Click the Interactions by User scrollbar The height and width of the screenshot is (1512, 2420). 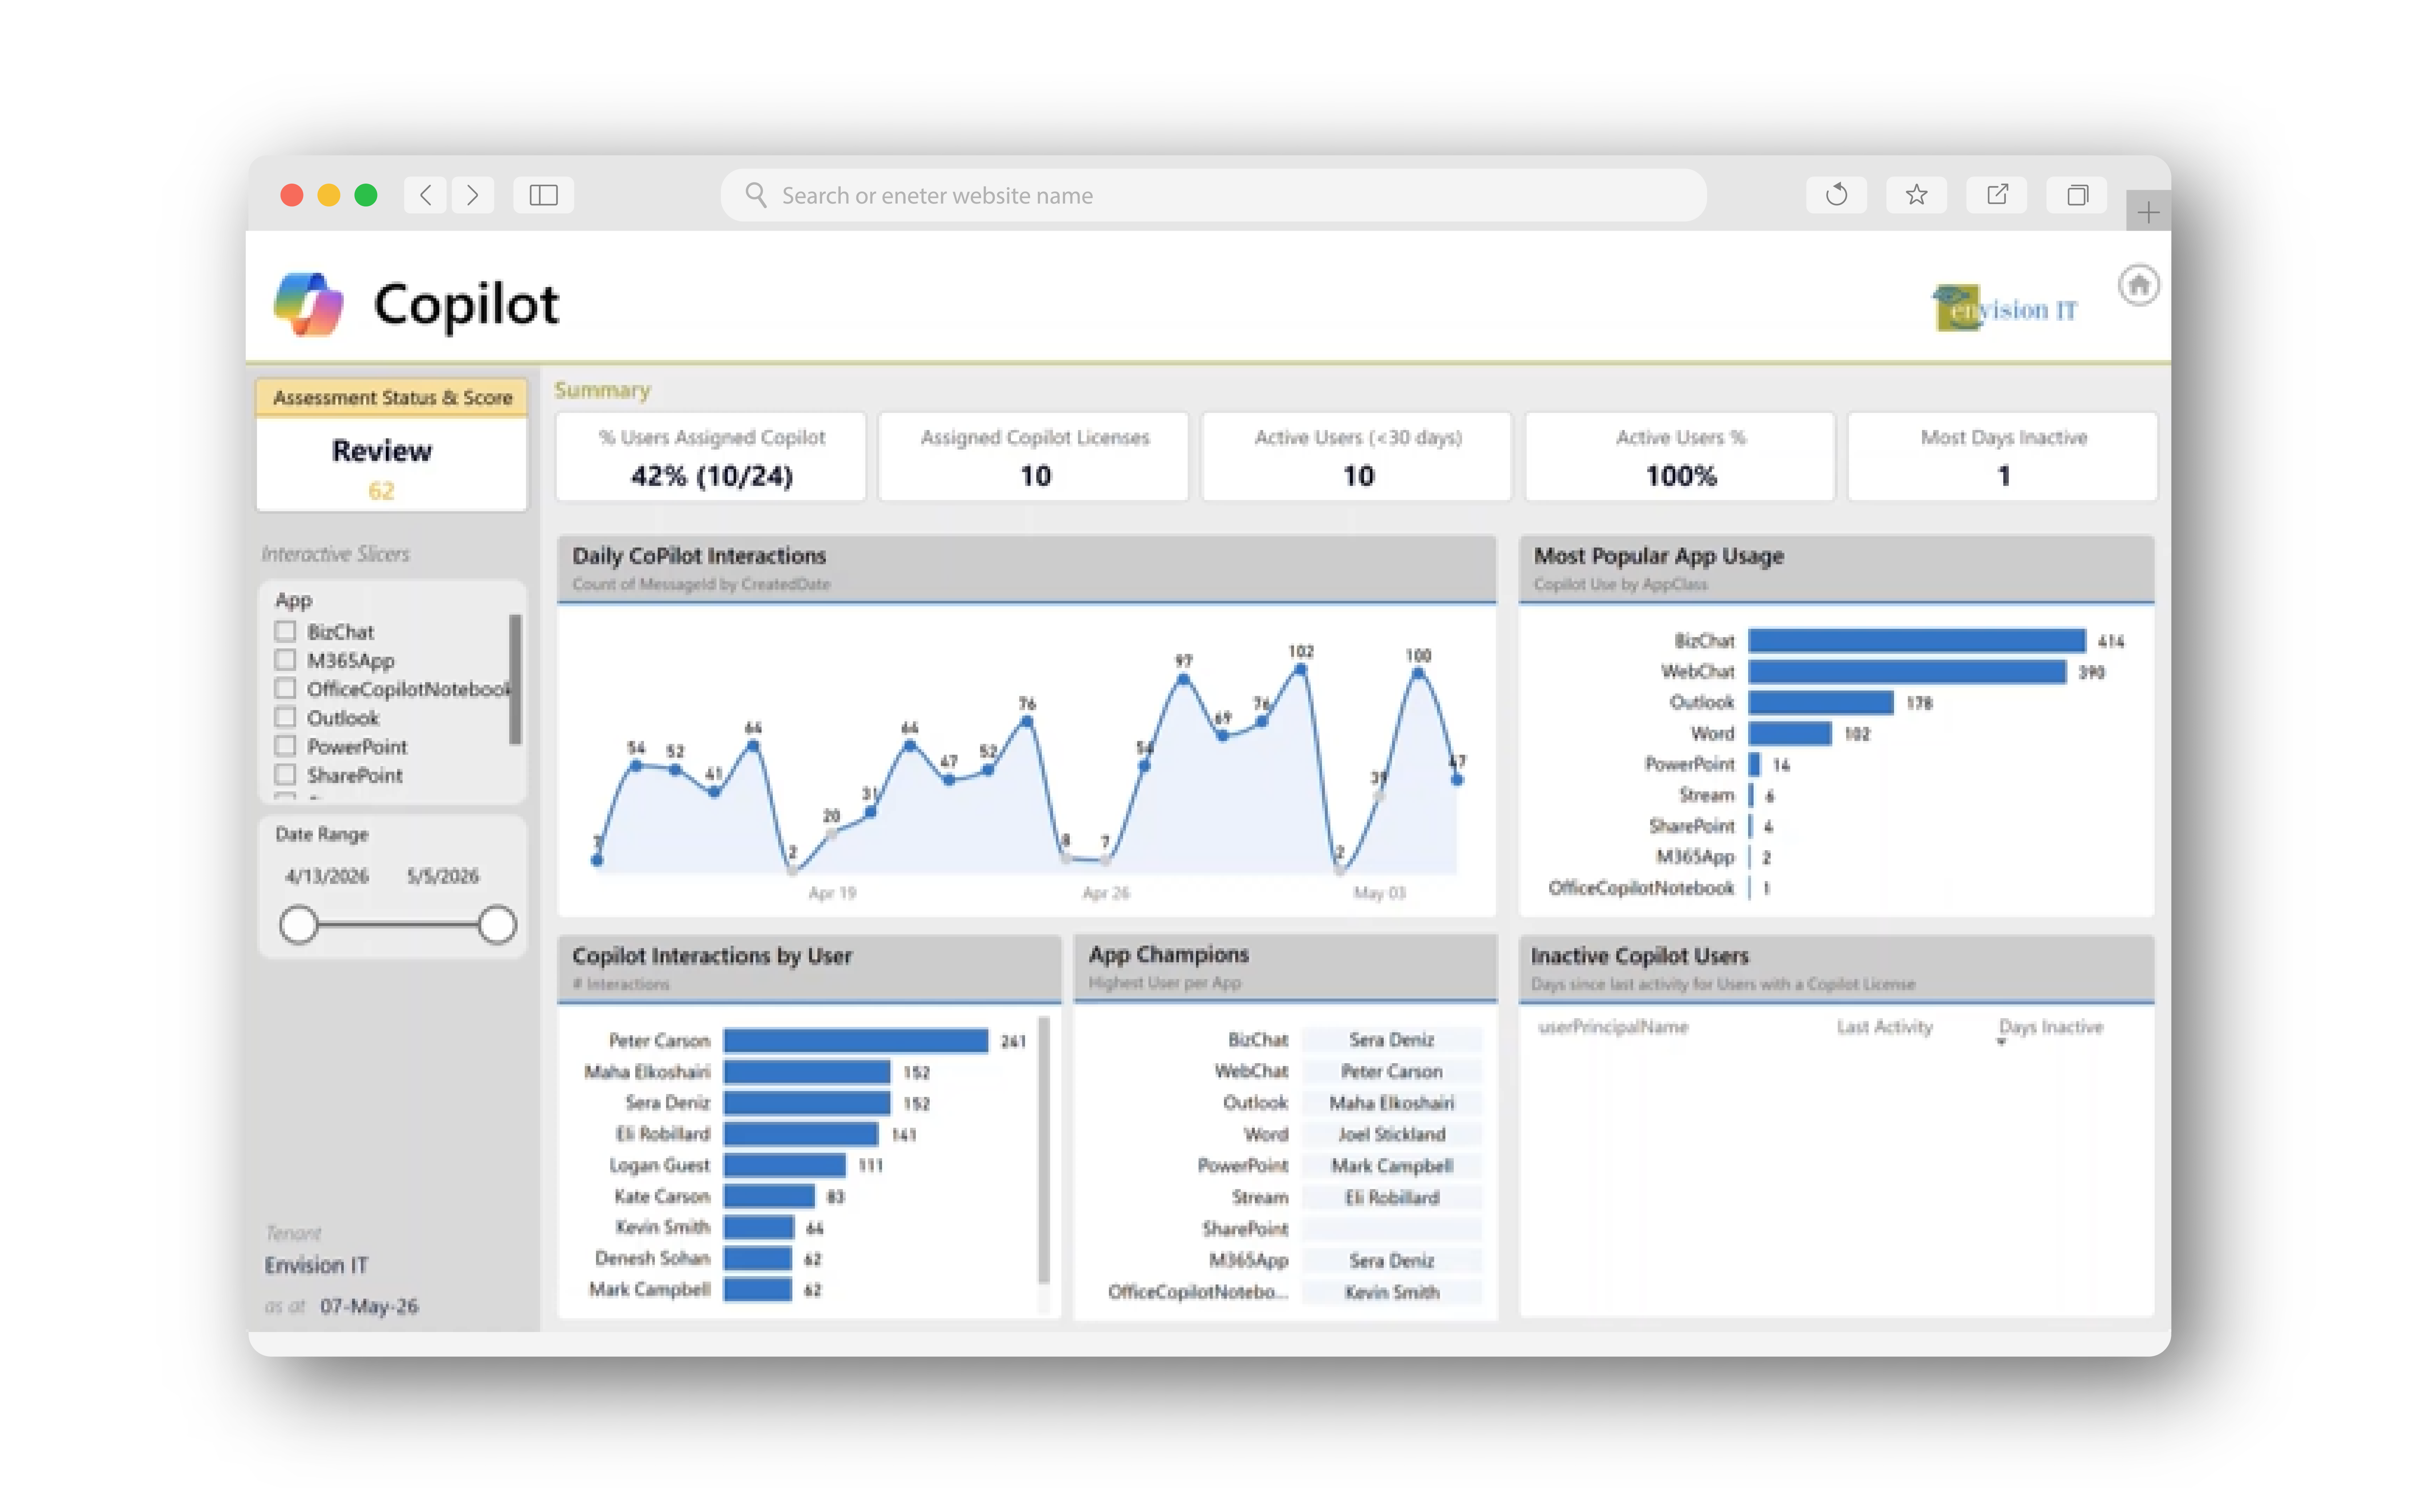click(1044, 1150)
